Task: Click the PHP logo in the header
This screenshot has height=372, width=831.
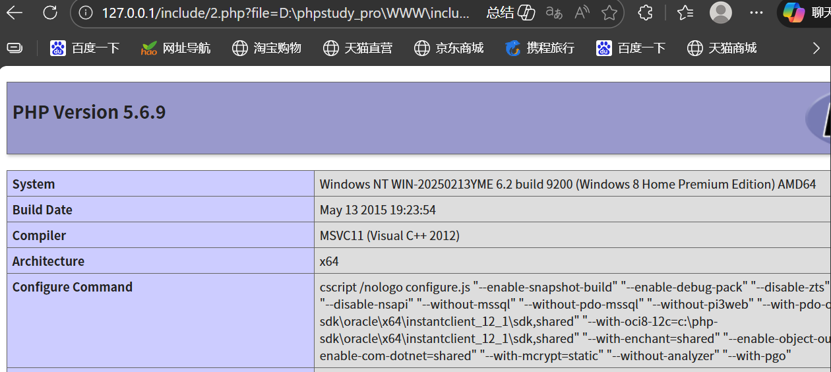Action: click(818, 118)
